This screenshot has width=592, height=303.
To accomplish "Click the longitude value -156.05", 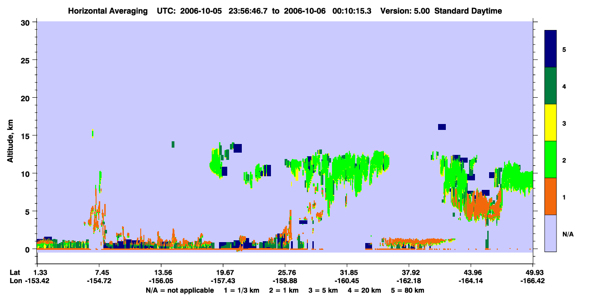I will coord(161,281).
